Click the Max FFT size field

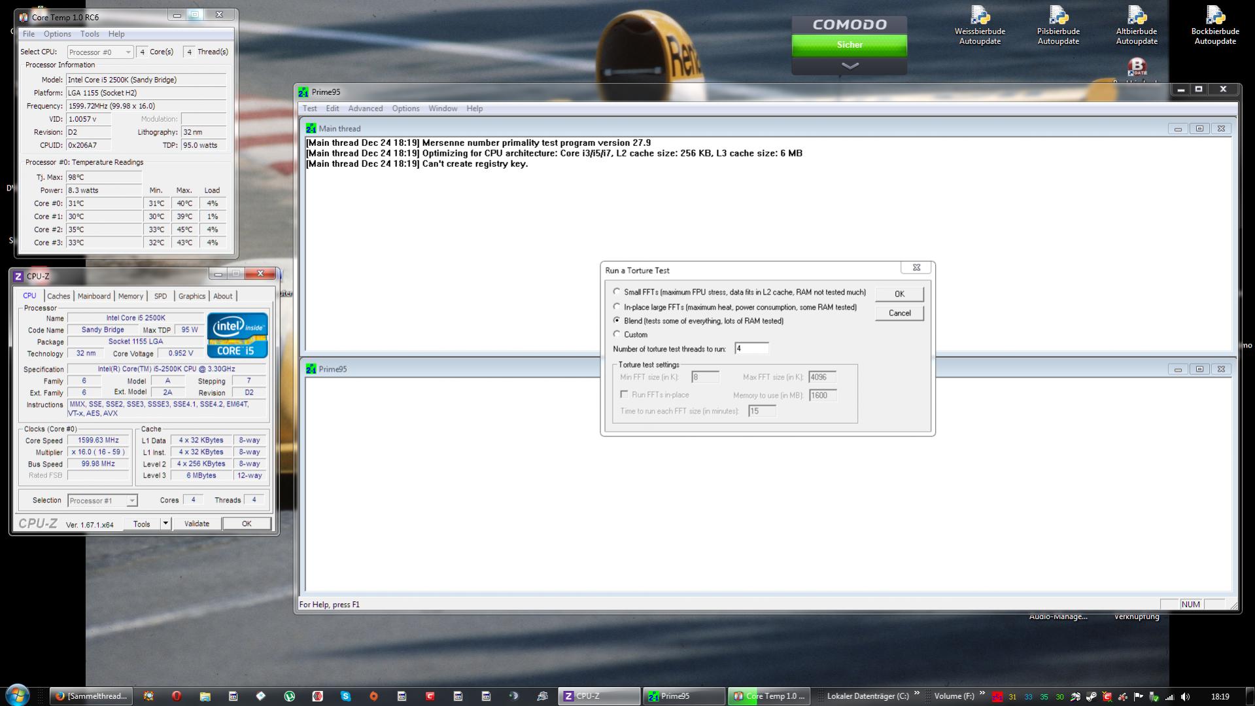(x=822, y=377)
